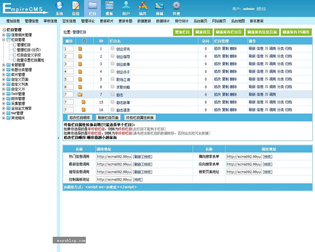Open 版本更新 in the submenu bar
The height and width of the screenshot is (252, 315).
point(257,21)
